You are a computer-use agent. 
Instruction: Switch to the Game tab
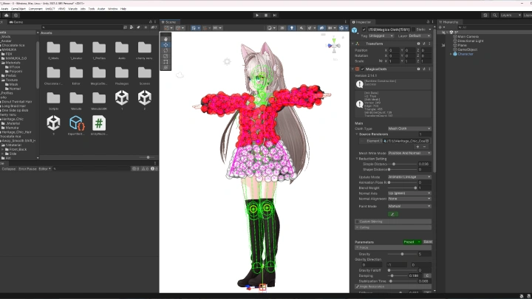(16, 22)
